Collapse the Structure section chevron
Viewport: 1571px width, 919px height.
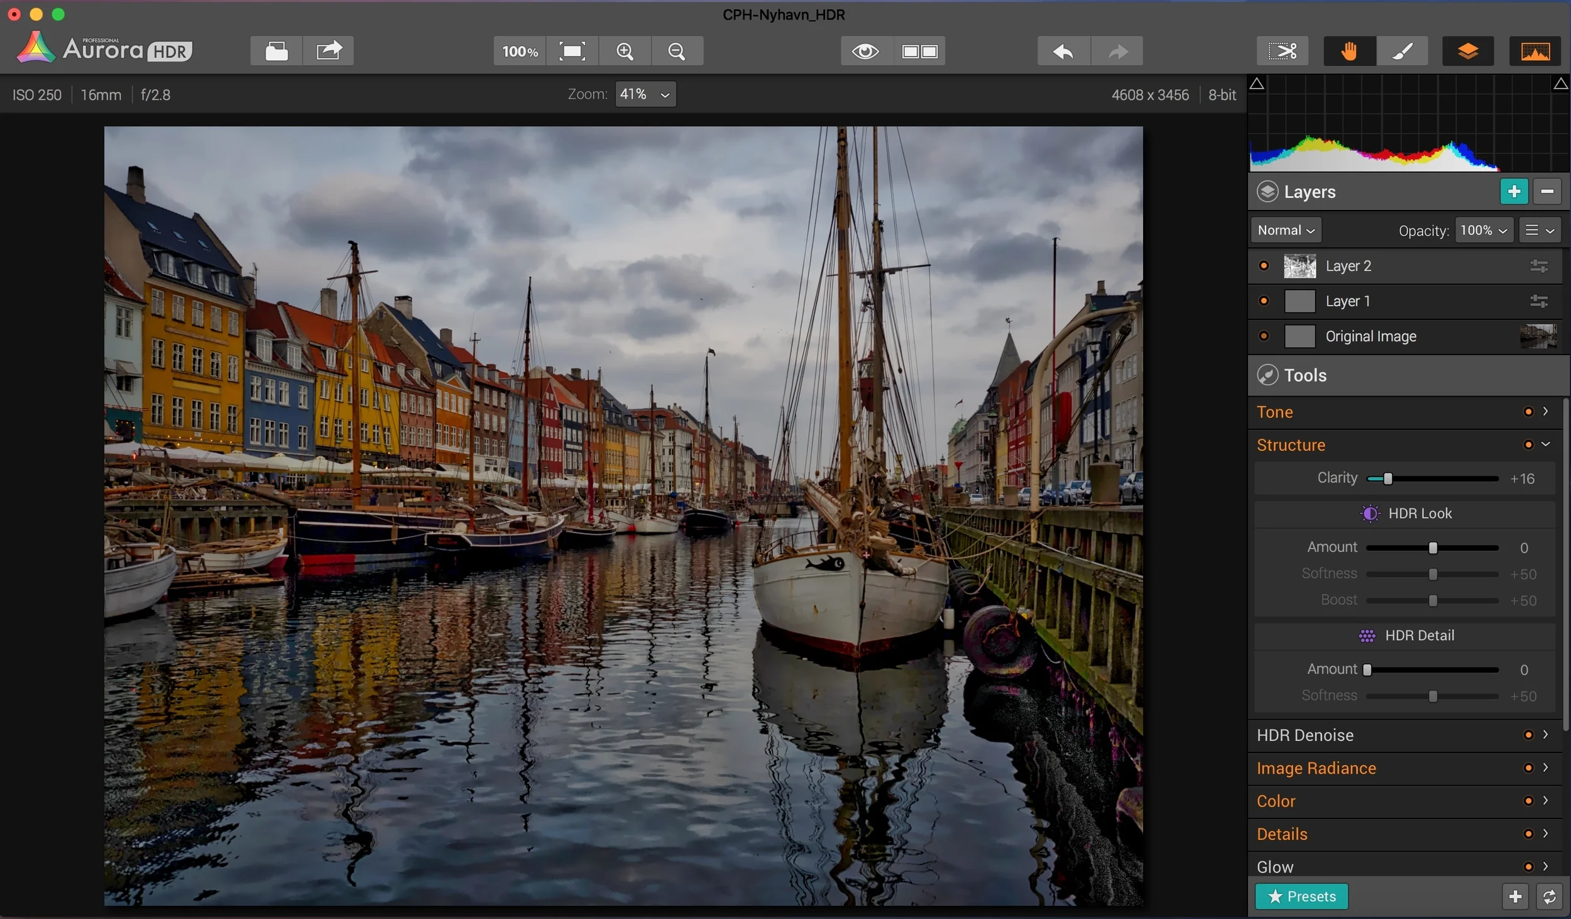1546,444
